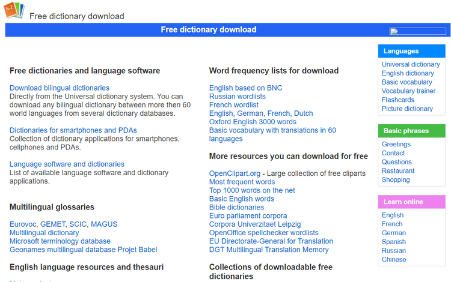This screenshot has width=451, height=282.
Task: Click the A-Z dictionary logo icon
Action: tap(14, 11)
